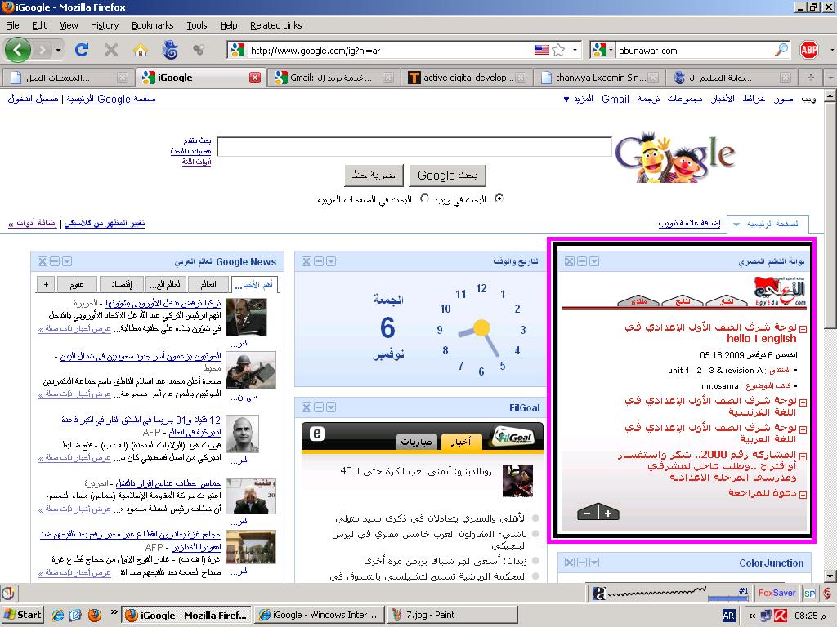Screen dimensions: 837x627
Task: Remove the date and time clock gadget
Action: pos(307,261)
